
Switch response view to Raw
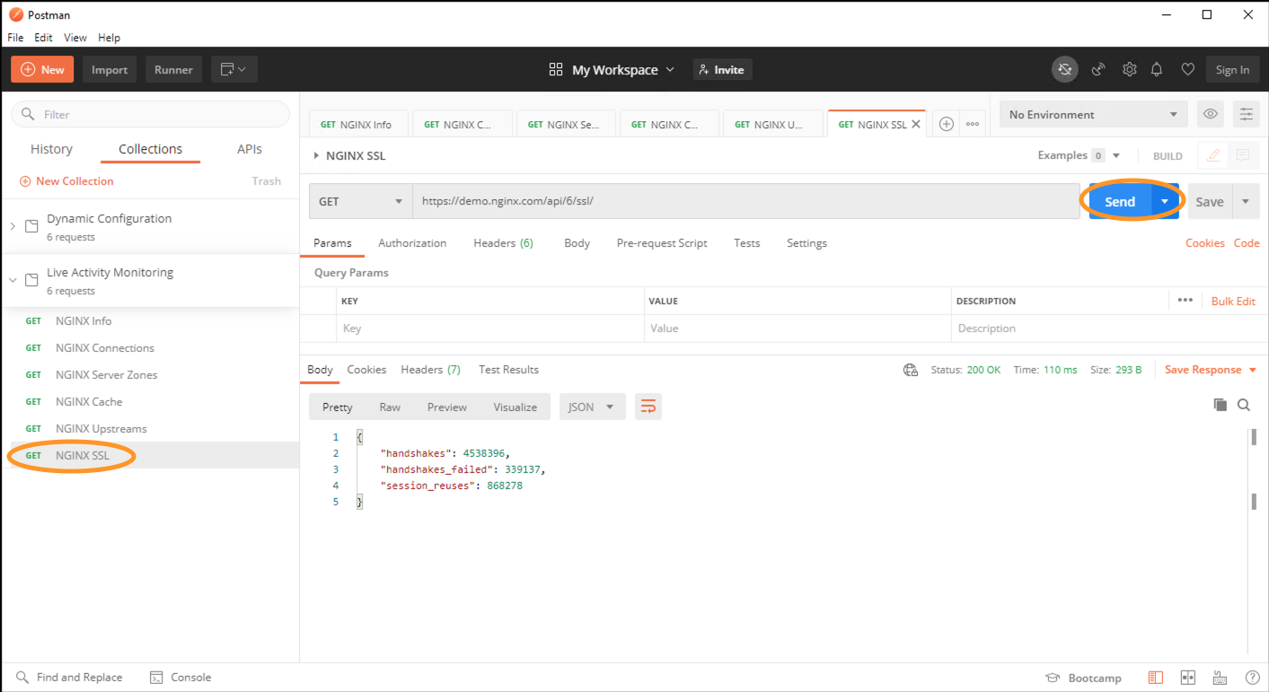[390, 407]
